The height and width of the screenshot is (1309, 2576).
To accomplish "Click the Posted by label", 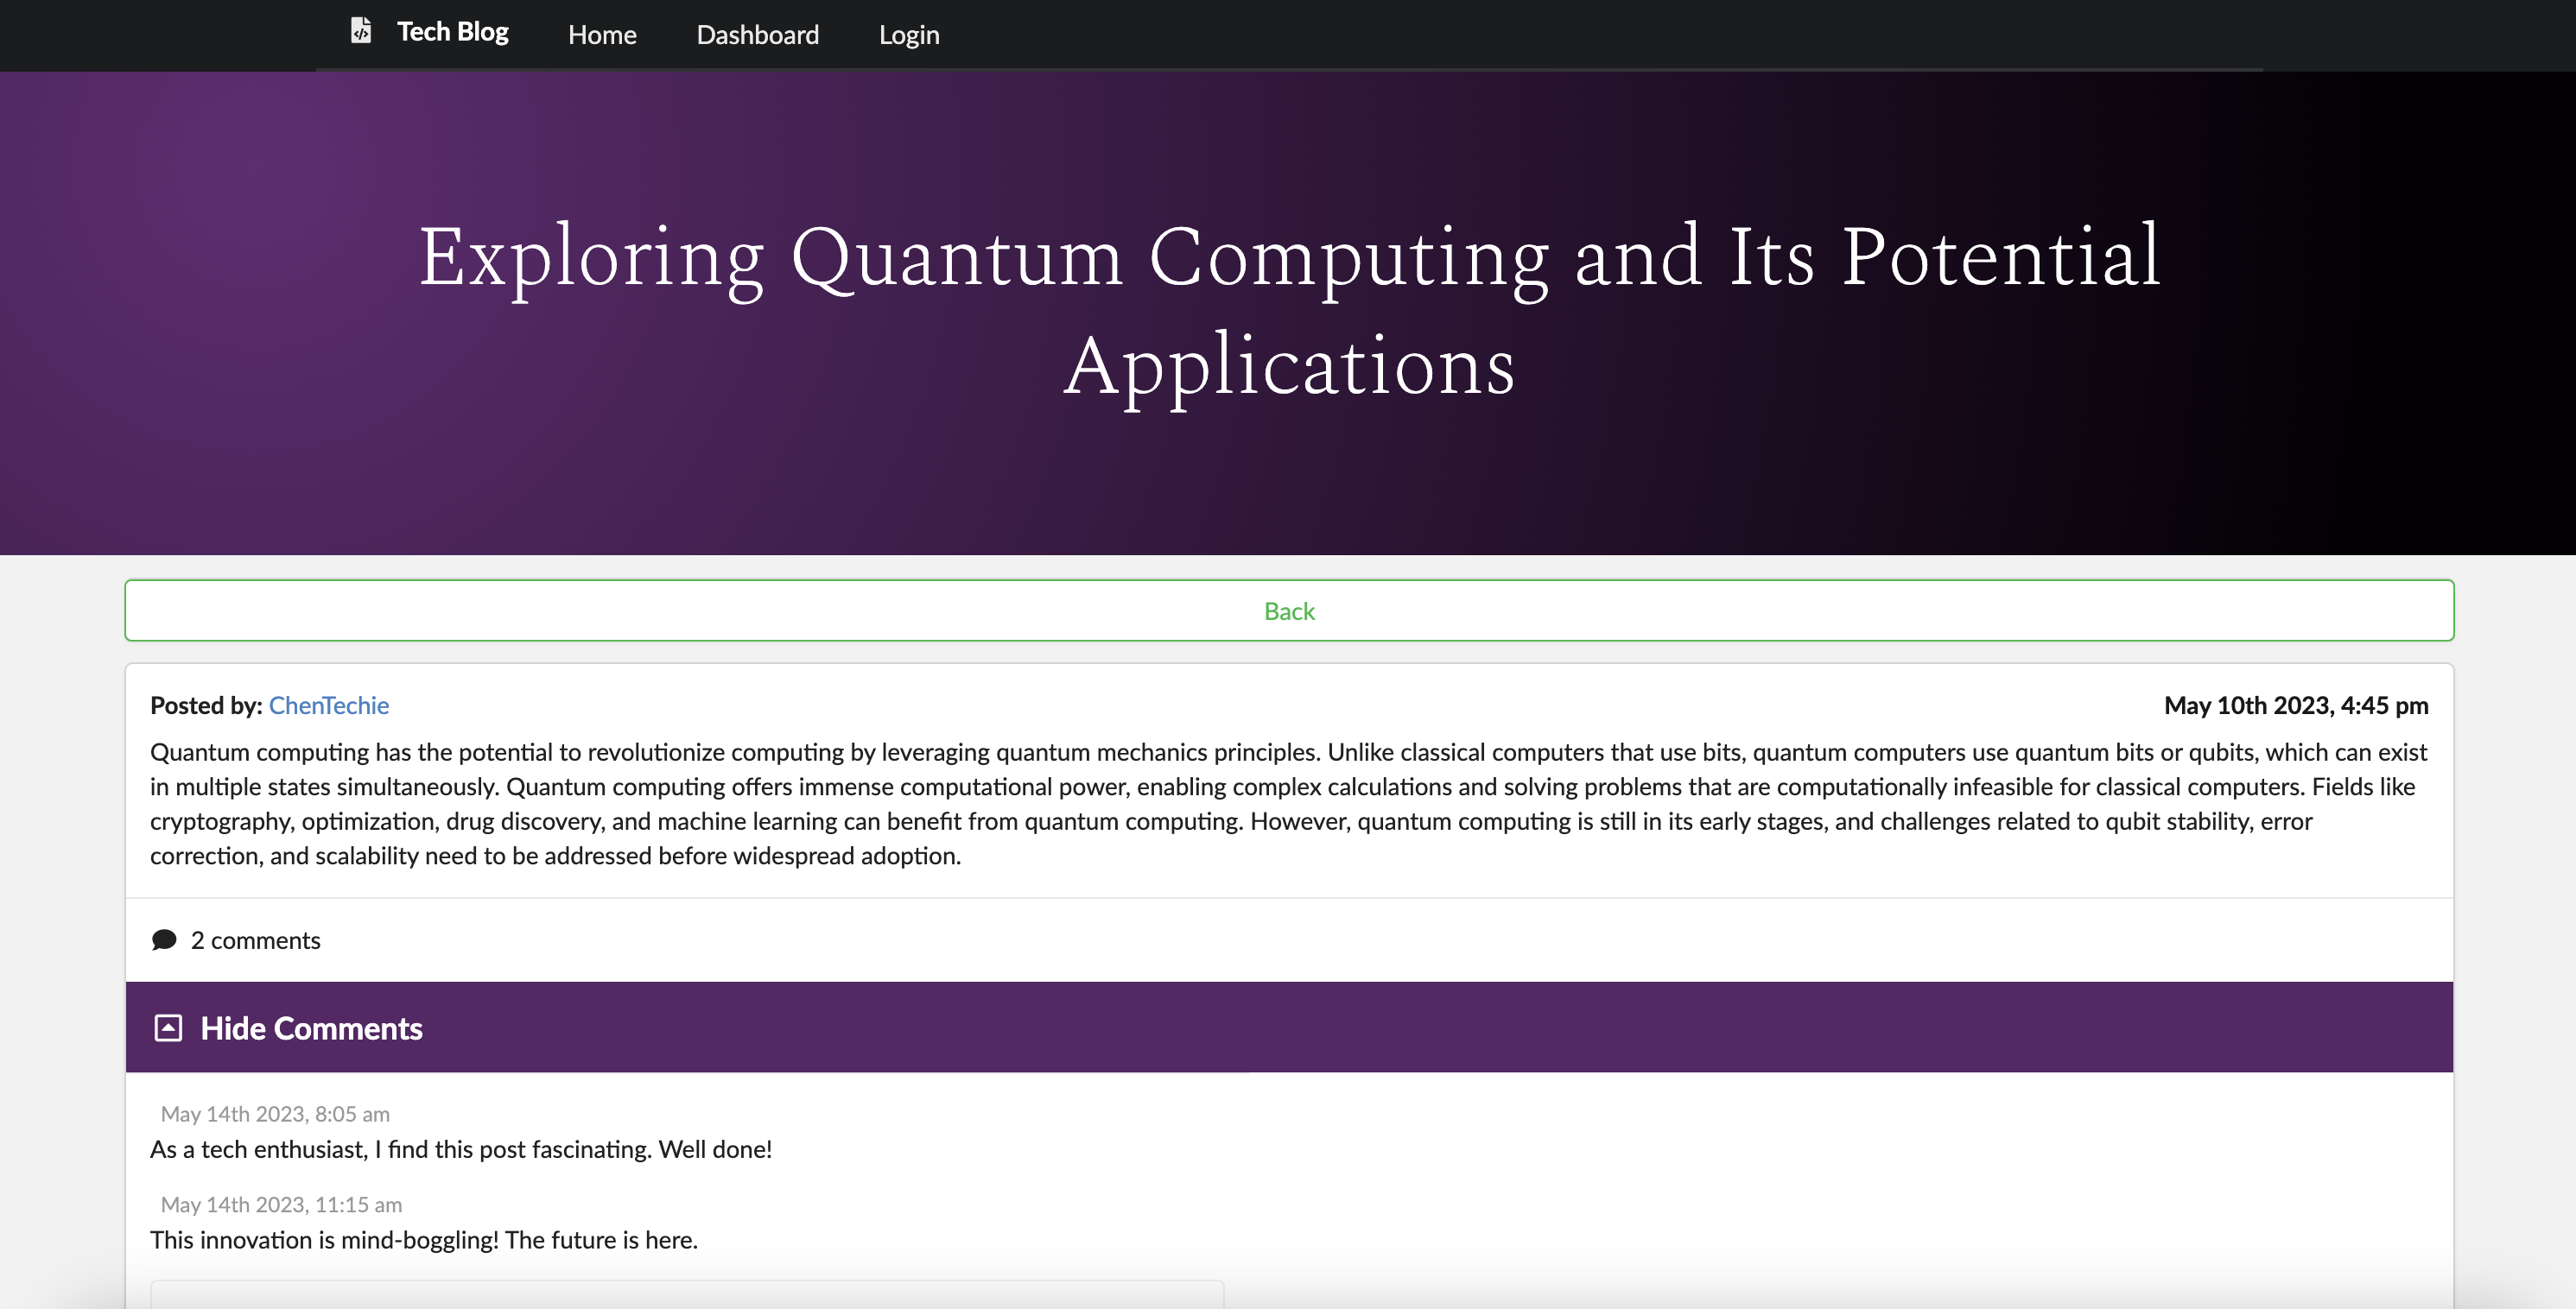I will 206,705.
